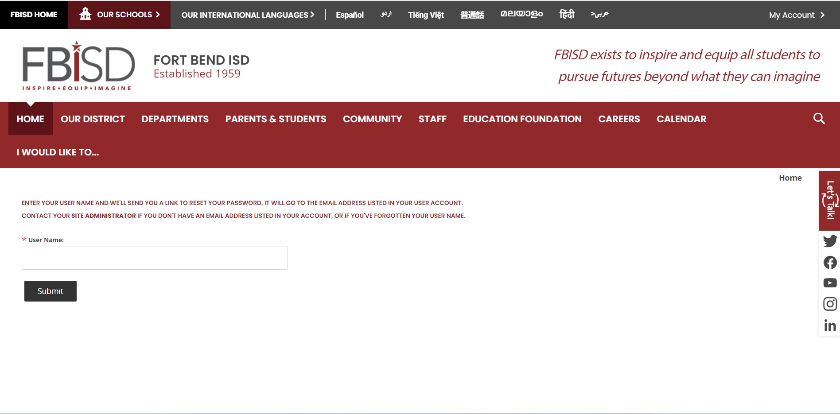Click the Home breadcrumb link
840x414 pixels.
(790, 178)
